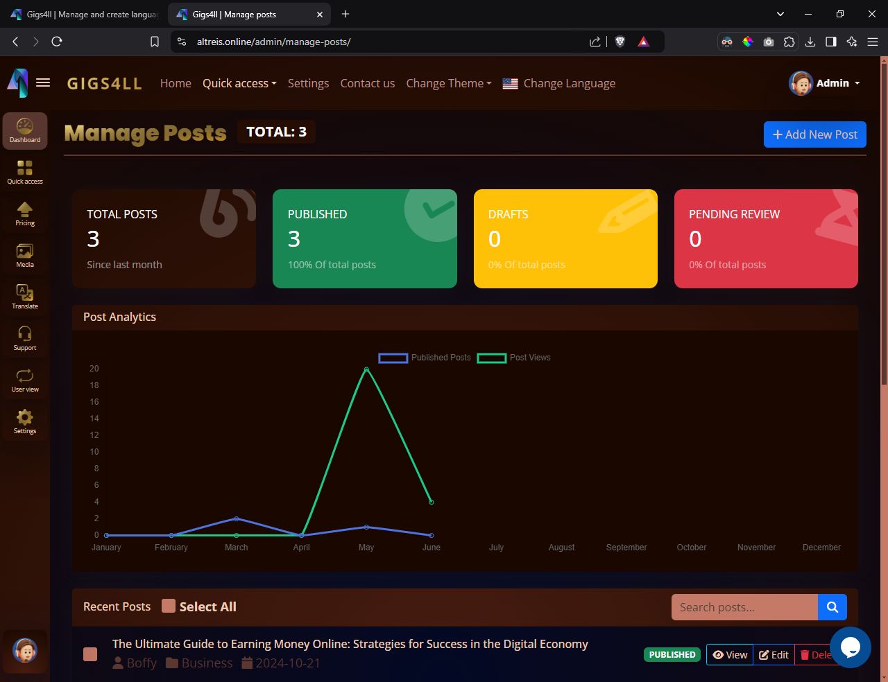Open the Change Theme dropdown
The image size is (888, 682).
[448, 83]
